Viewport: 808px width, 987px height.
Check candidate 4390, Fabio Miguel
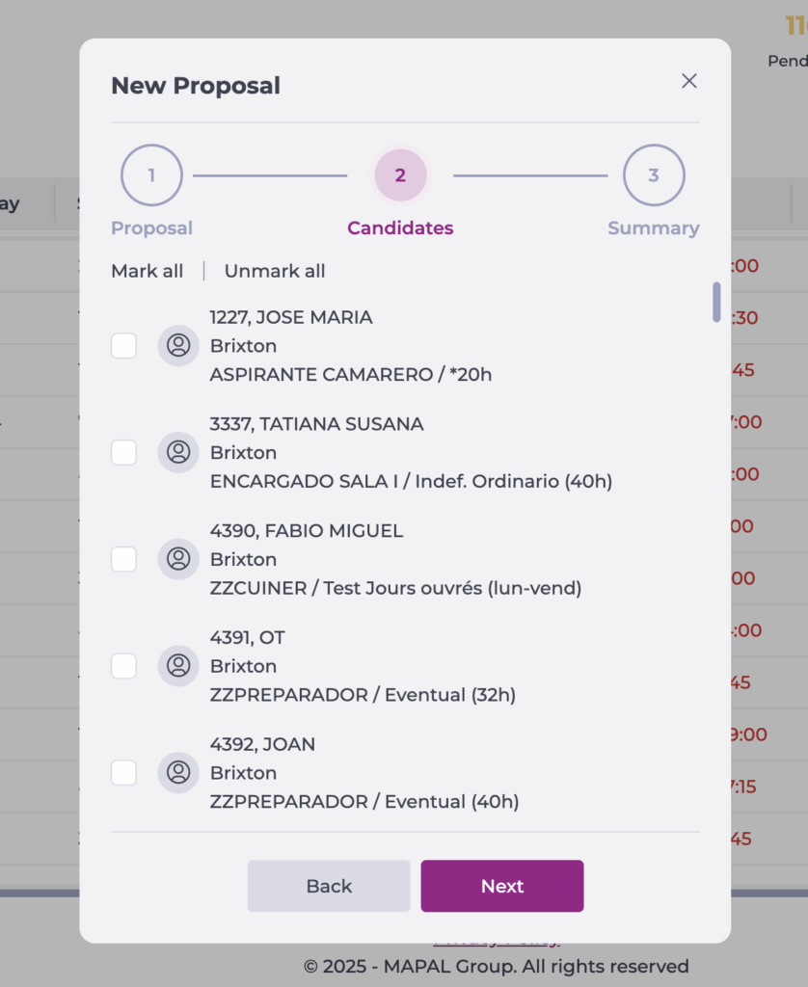coord(124,559)
